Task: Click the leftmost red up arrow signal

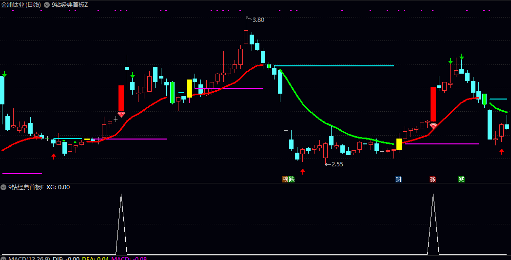Action: (x=54, y=156)
